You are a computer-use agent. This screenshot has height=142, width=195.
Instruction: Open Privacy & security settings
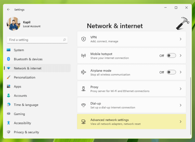click(x=37, y=132)
